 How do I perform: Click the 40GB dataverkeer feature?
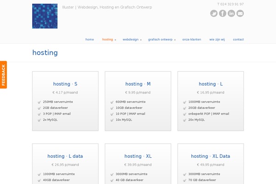56,180
